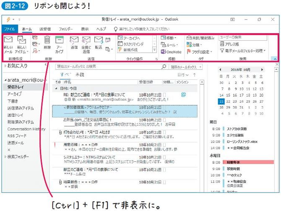
Task: Open the アドレス帳 (Address Book)
Action: pos(229,44)
